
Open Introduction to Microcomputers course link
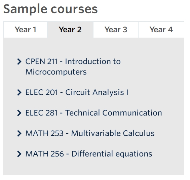click(x=73, y=66)
